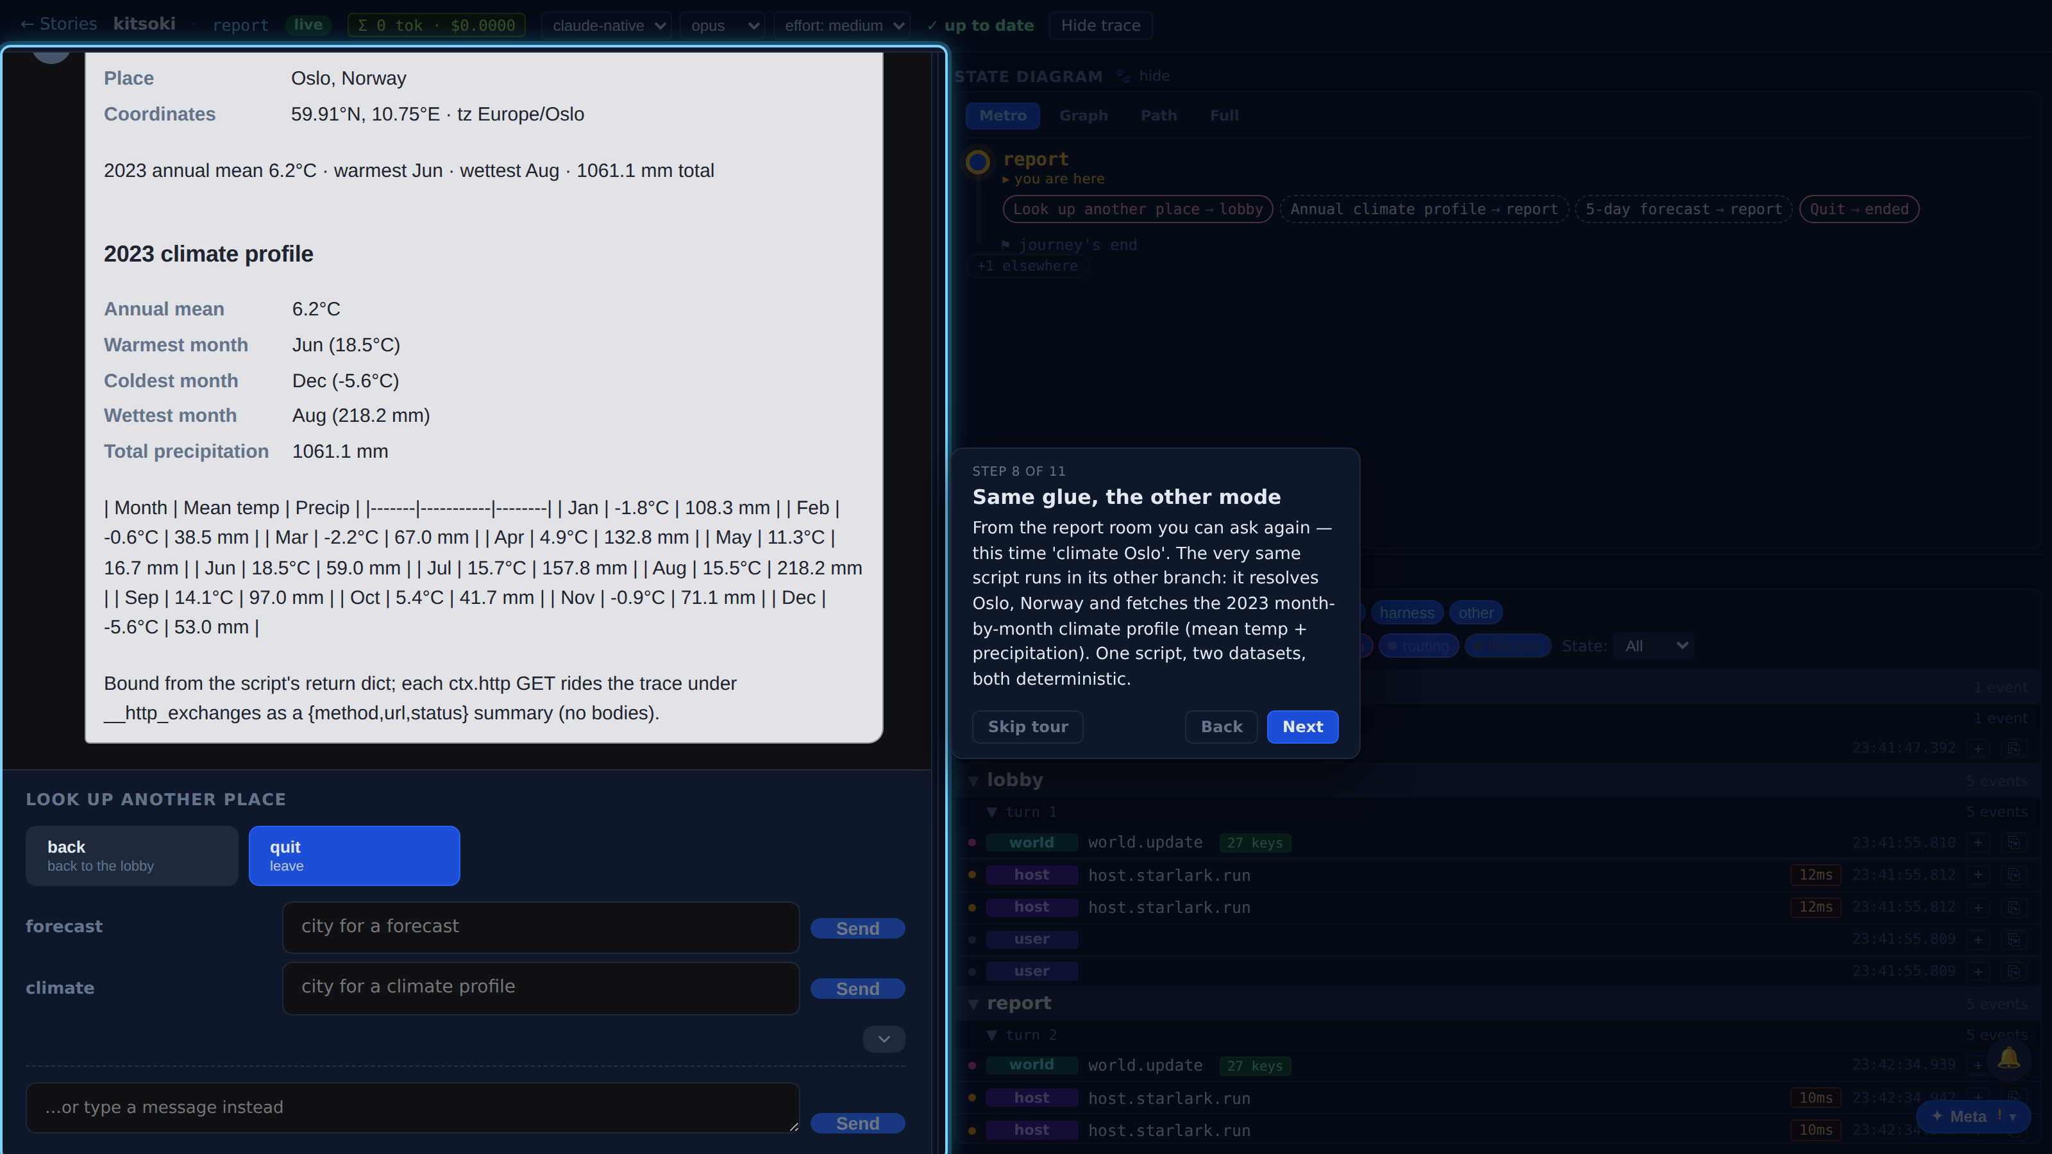Focus the city for a climate profile field
Screen dimensions: 2052x1154
(540, 987)
